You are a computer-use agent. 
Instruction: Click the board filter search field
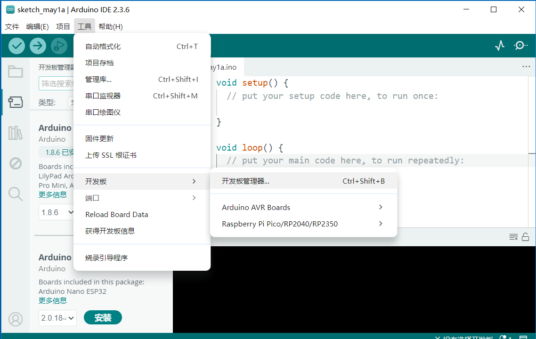(x=57, y=83)
